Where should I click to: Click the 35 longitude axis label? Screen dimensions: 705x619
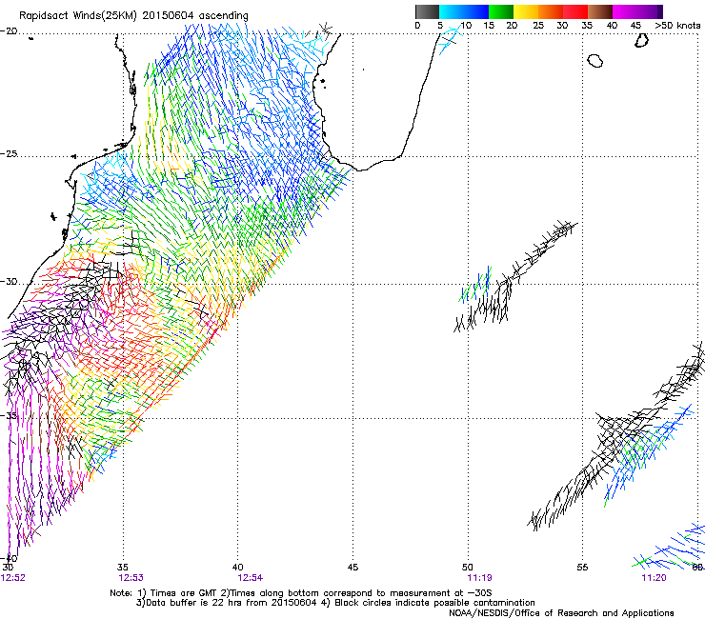[123, 568]
